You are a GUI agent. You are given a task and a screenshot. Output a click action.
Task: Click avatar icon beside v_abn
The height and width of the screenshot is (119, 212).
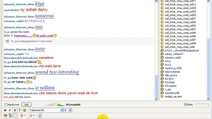tap(162, 89)
